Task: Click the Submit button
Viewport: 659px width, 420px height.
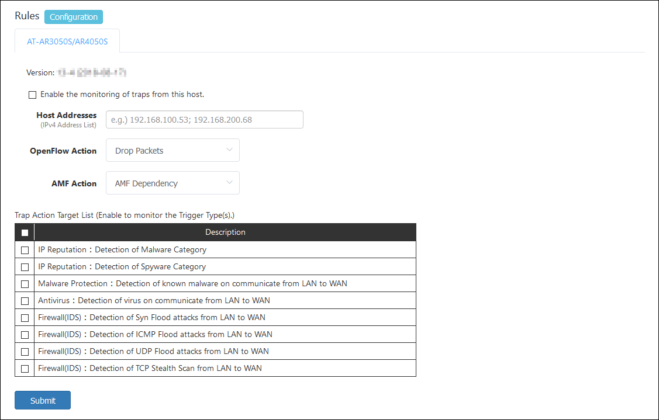Action: tap(43, 400)
